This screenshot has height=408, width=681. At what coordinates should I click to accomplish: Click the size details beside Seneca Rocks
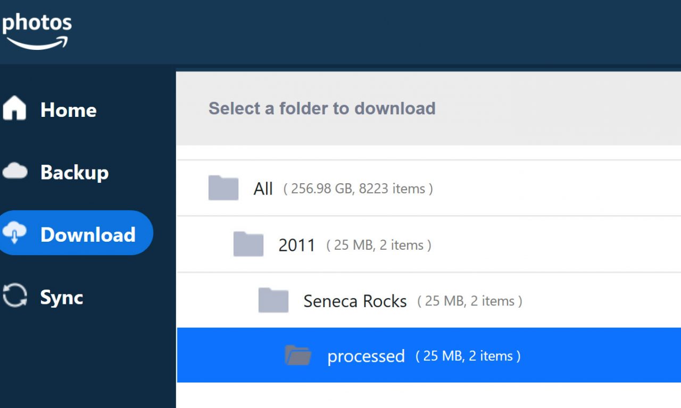(x=470, y=301)
